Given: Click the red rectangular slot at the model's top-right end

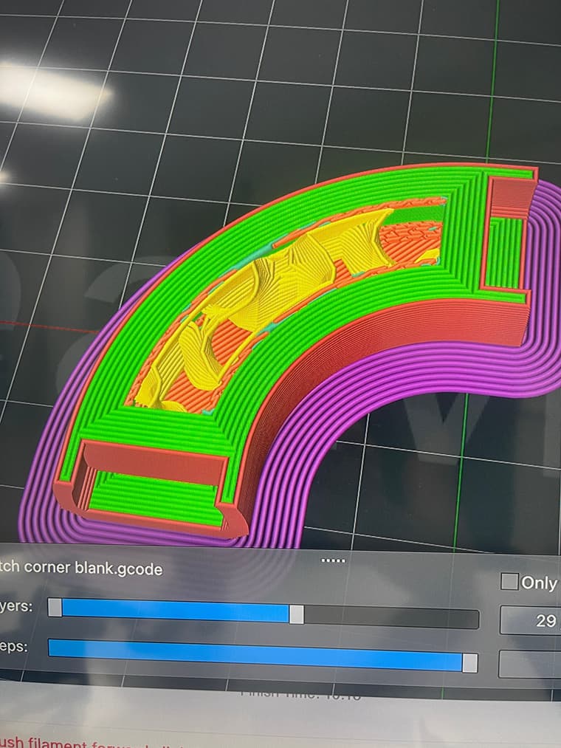Looking at the screenshot, I should click(x=512, y=197).
